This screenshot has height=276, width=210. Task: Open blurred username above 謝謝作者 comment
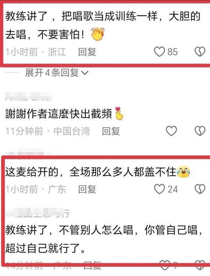(29, 97)
